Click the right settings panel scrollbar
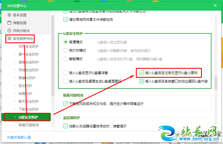Image resolution: width=223 pixels, height=144 pixels. click(x=216, y=81)
